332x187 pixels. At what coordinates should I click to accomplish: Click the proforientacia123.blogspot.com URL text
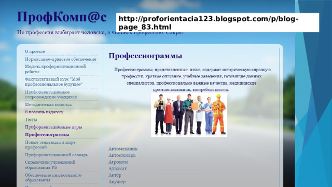click(209, 23)
